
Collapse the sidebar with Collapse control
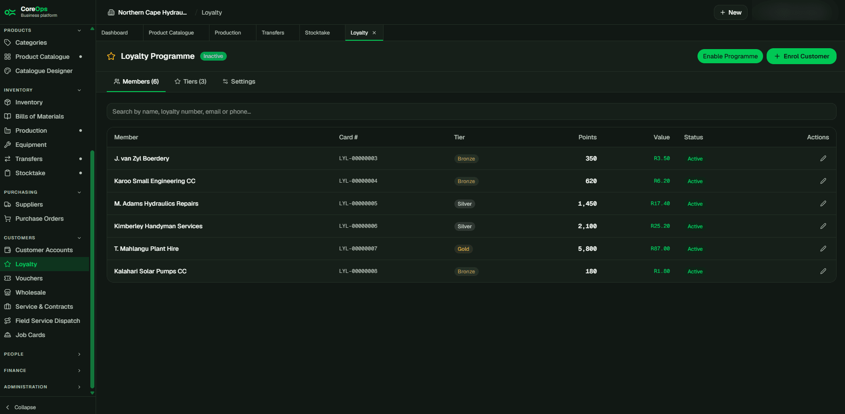point(20,407)
